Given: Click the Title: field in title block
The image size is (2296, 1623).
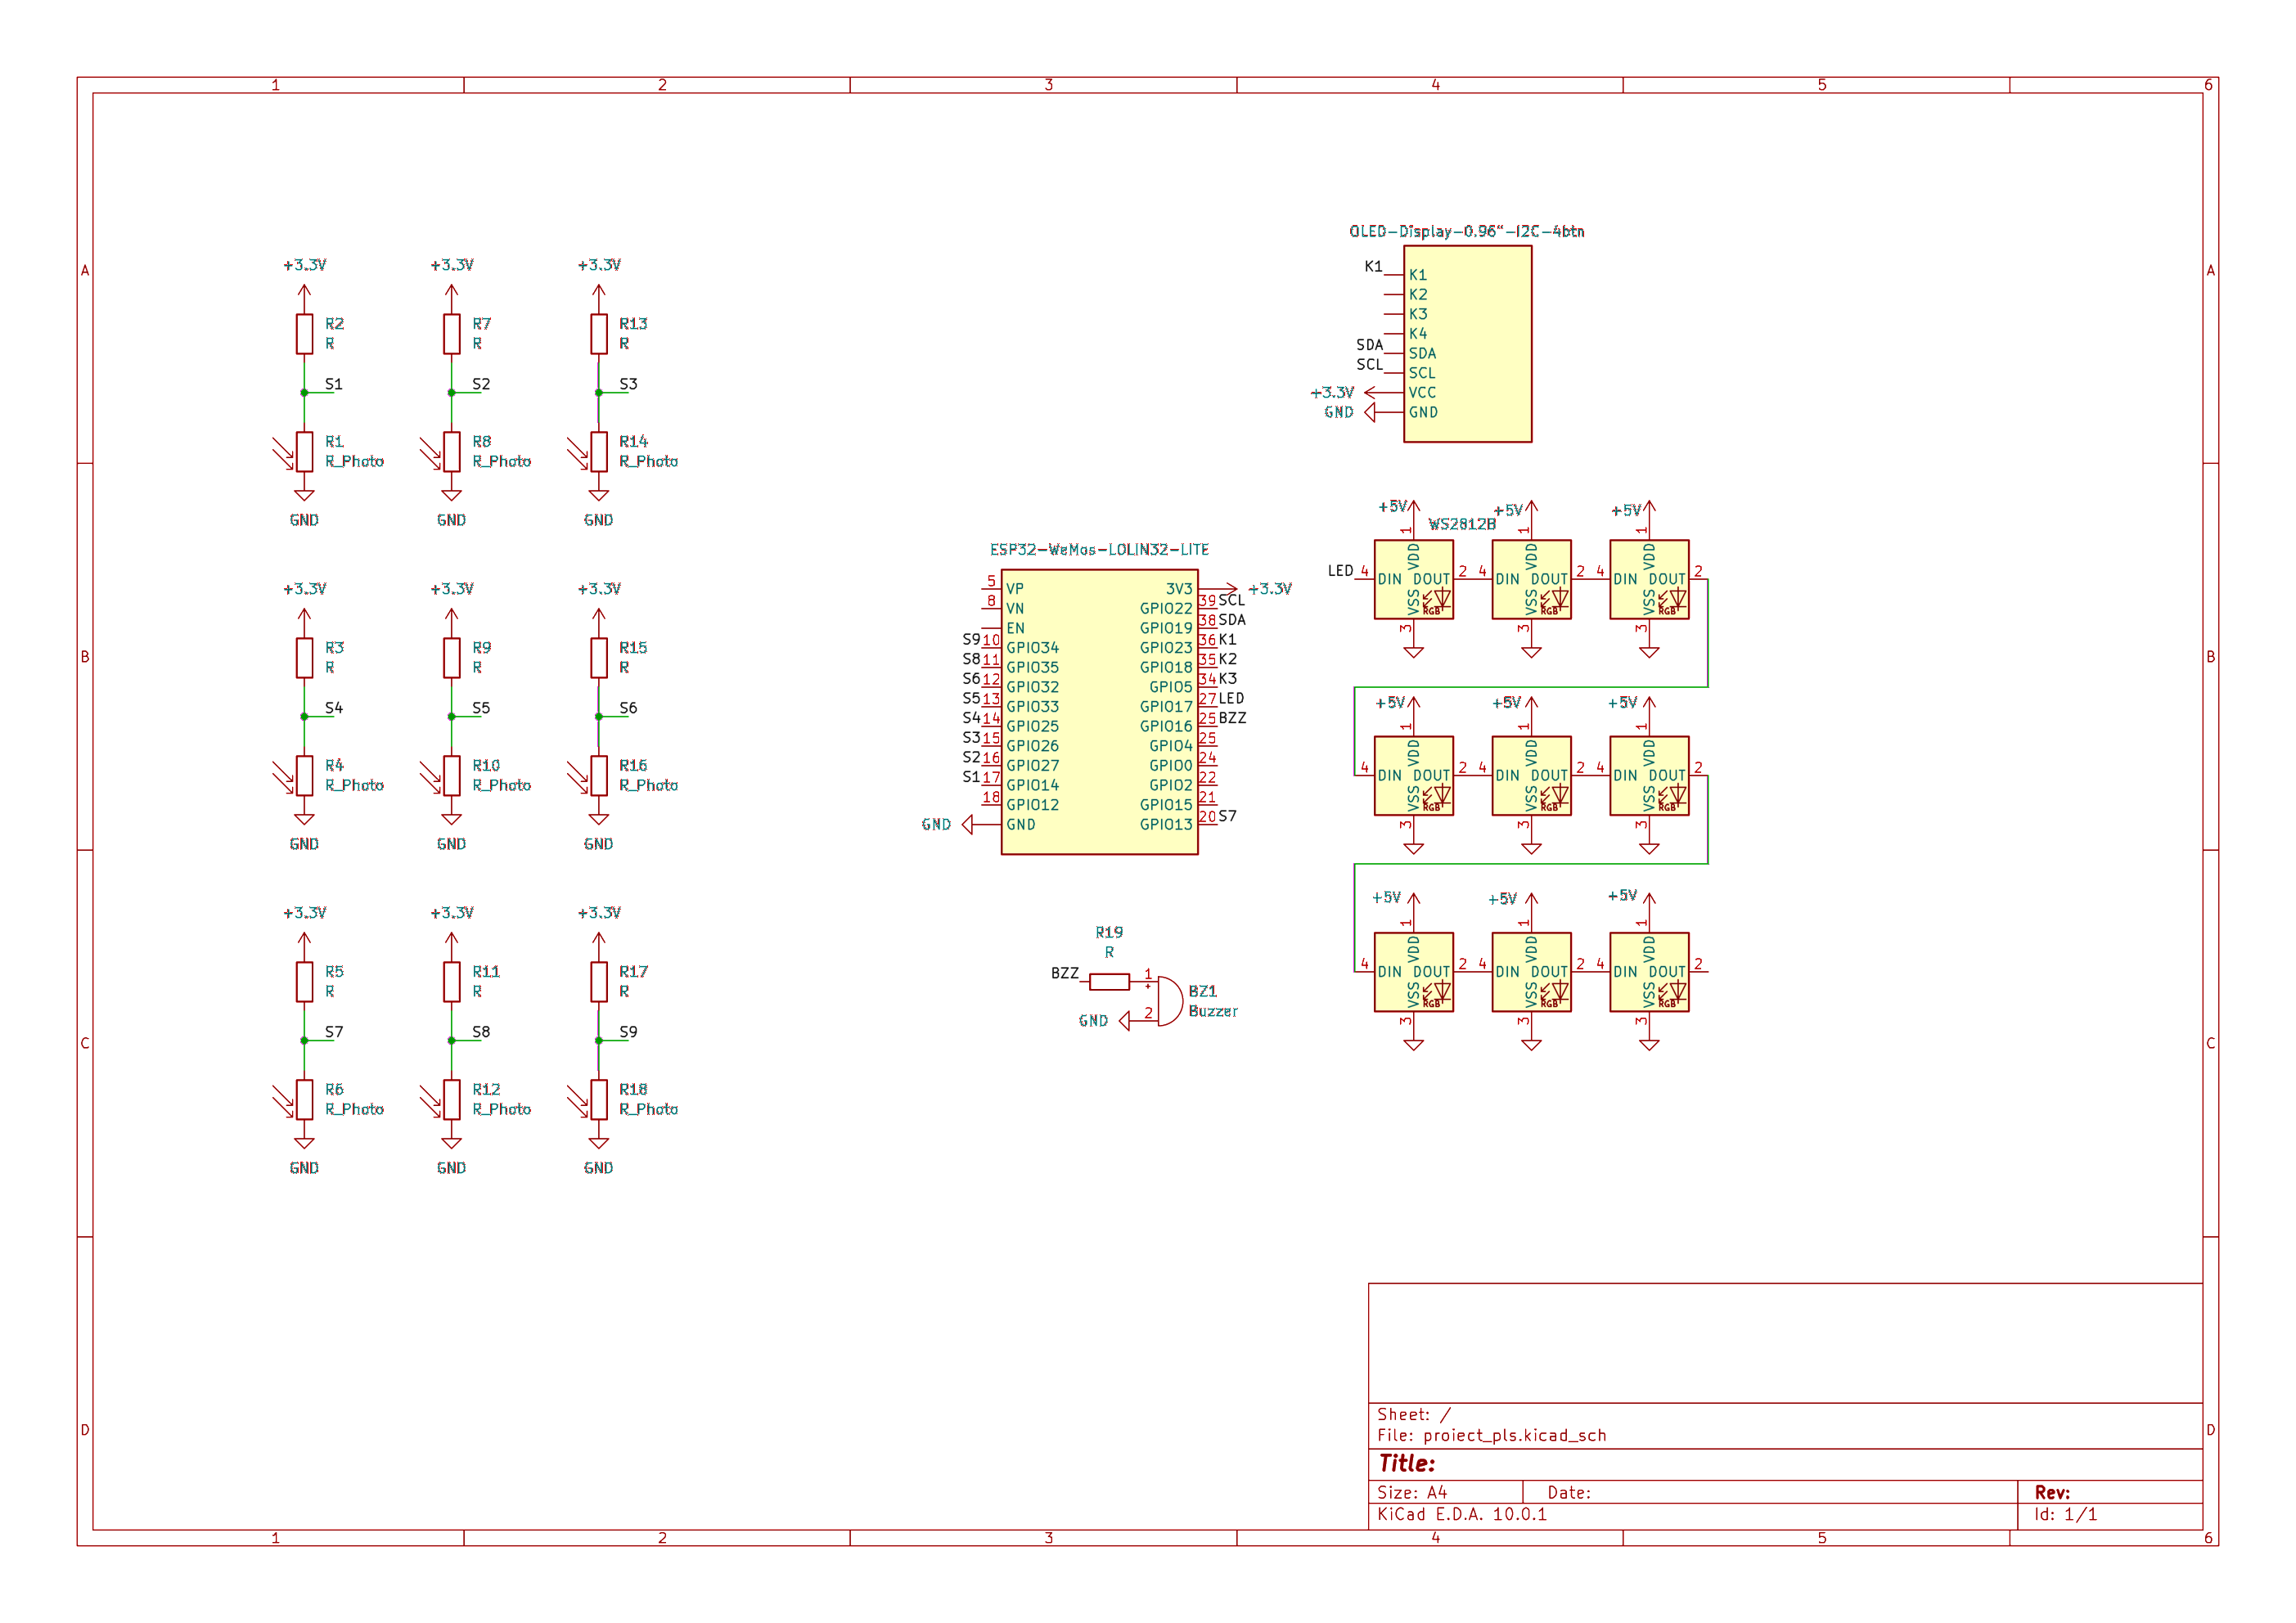Looking at the screenshot, I should [x=1406, y=1464].
